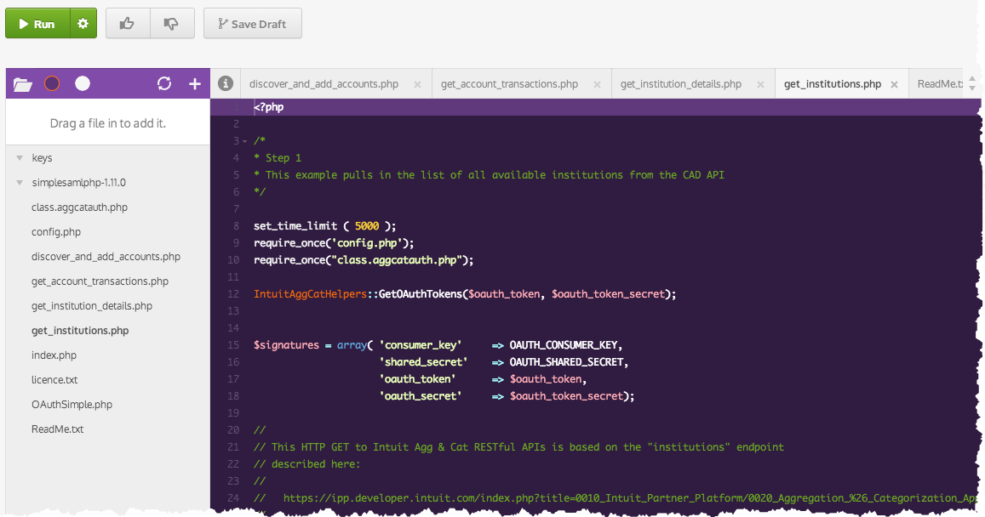Expand the simplesamlphp-1.11.0 folder arrow
This screenshot has width=985, height=517.
click(20, 183)
